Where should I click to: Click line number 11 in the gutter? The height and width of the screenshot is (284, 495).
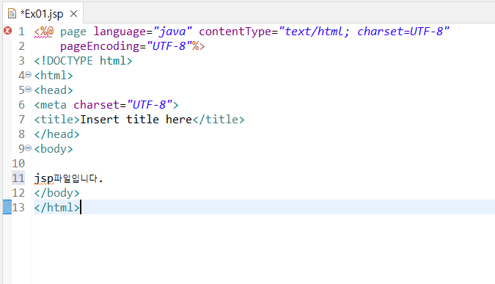(18, 178)
